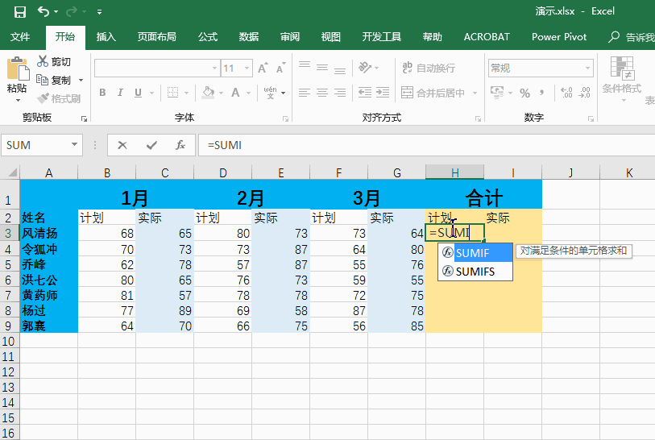Click the 剪切 scissors button
Image resolution: width=655 pixels, height=440 pixels.
coord(54,62)
